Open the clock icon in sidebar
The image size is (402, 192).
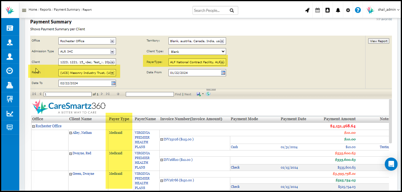[x=10, y=71]
